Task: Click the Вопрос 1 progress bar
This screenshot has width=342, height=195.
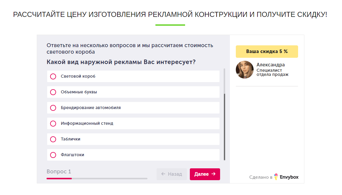Action: pyautogui.click(x=97, y=178)
